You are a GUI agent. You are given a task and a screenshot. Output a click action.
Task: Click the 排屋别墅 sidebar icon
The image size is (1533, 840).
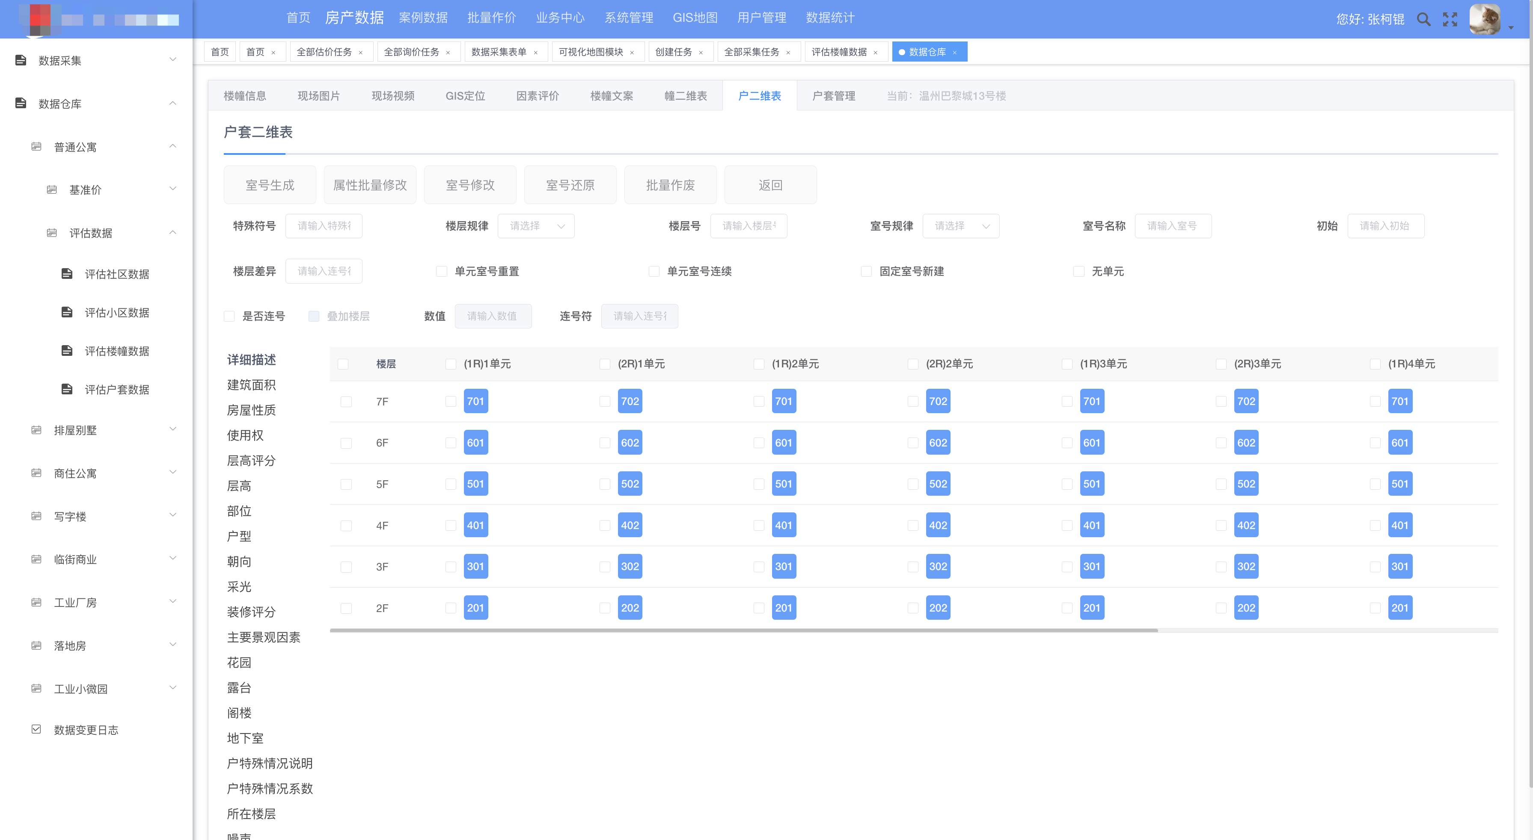tap(36, 429)
